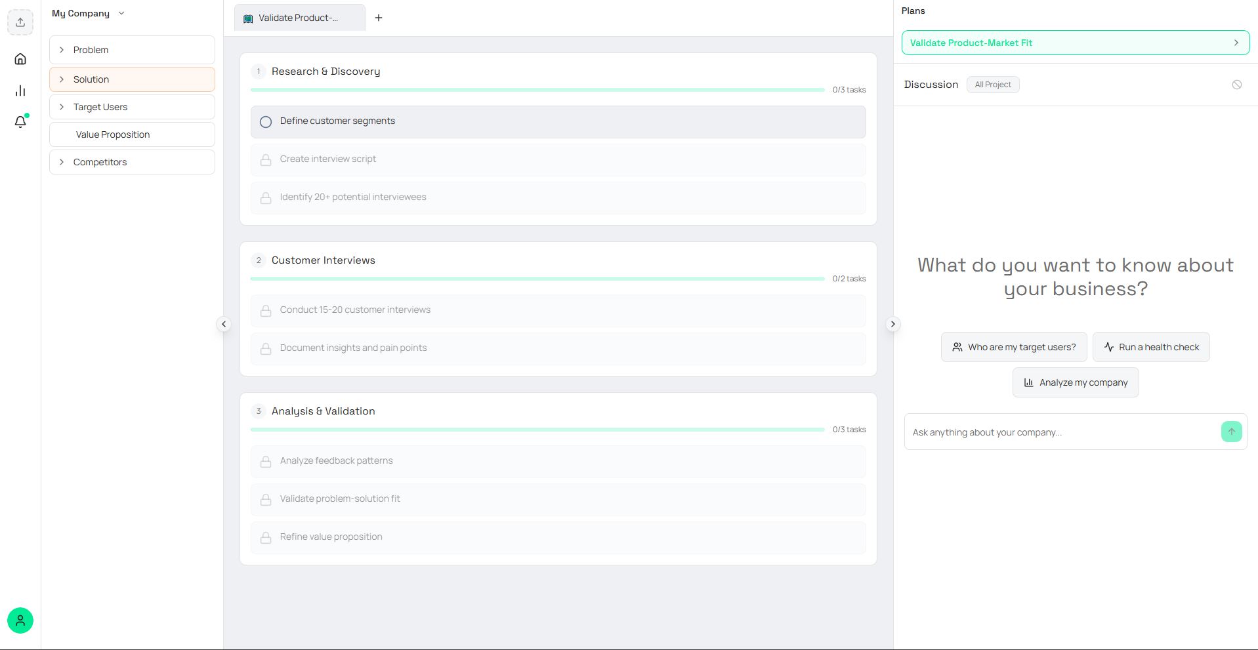Open the analytics bar chart icon
Viewport: 1258px width, 650px height.
pyautogui.click(x=20, y=91)
